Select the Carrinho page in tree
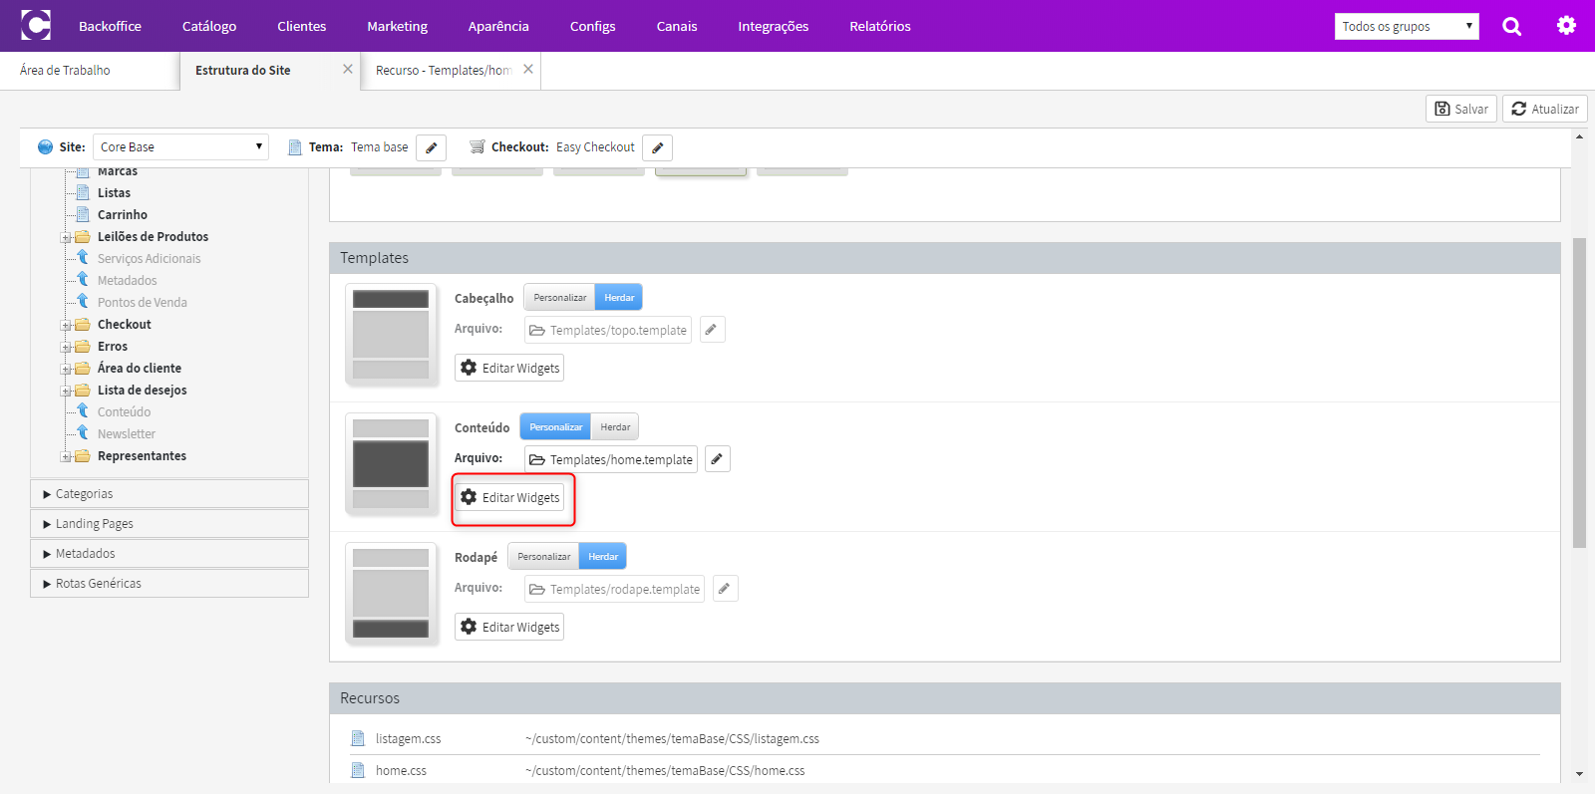Image resolution: width=1595 pixels, height=794 pixels. (x=123, y=214)
